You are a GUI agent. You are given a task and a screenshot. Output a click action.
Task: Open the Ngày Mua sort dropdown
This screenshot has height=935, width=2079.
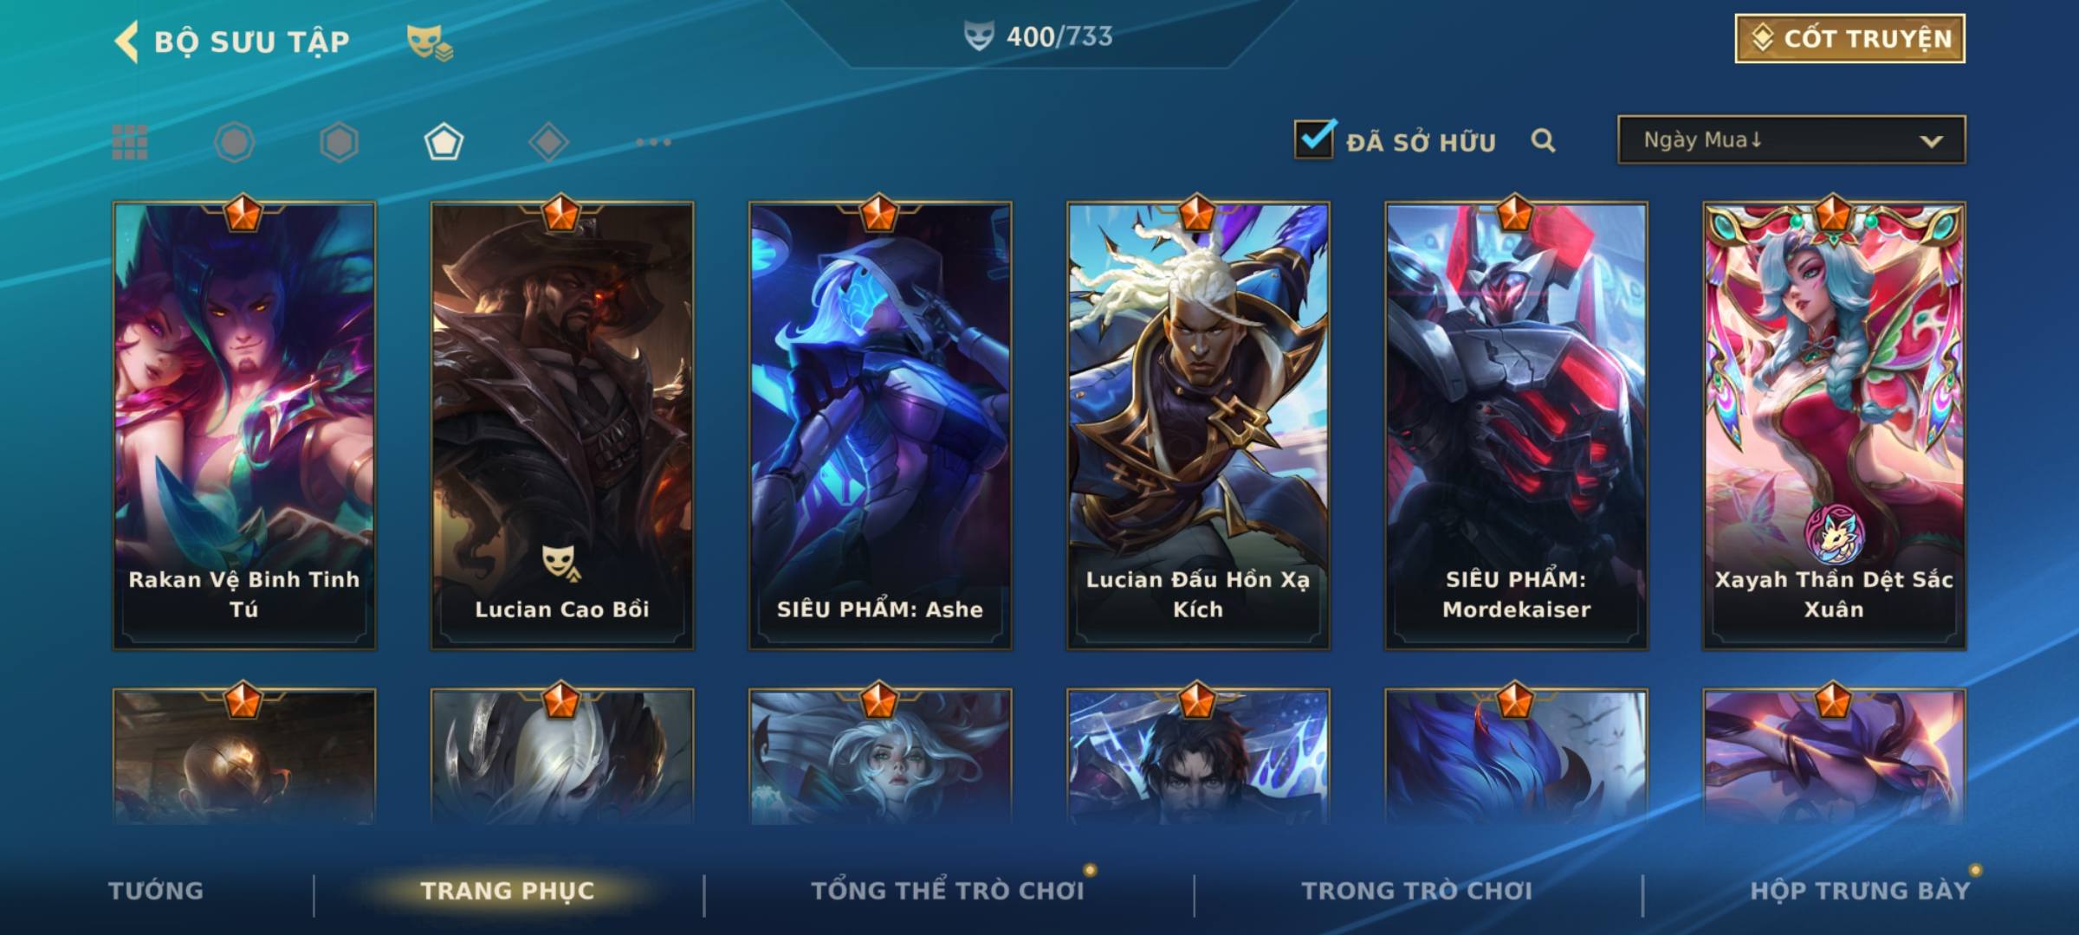(x=1791, y=139)
